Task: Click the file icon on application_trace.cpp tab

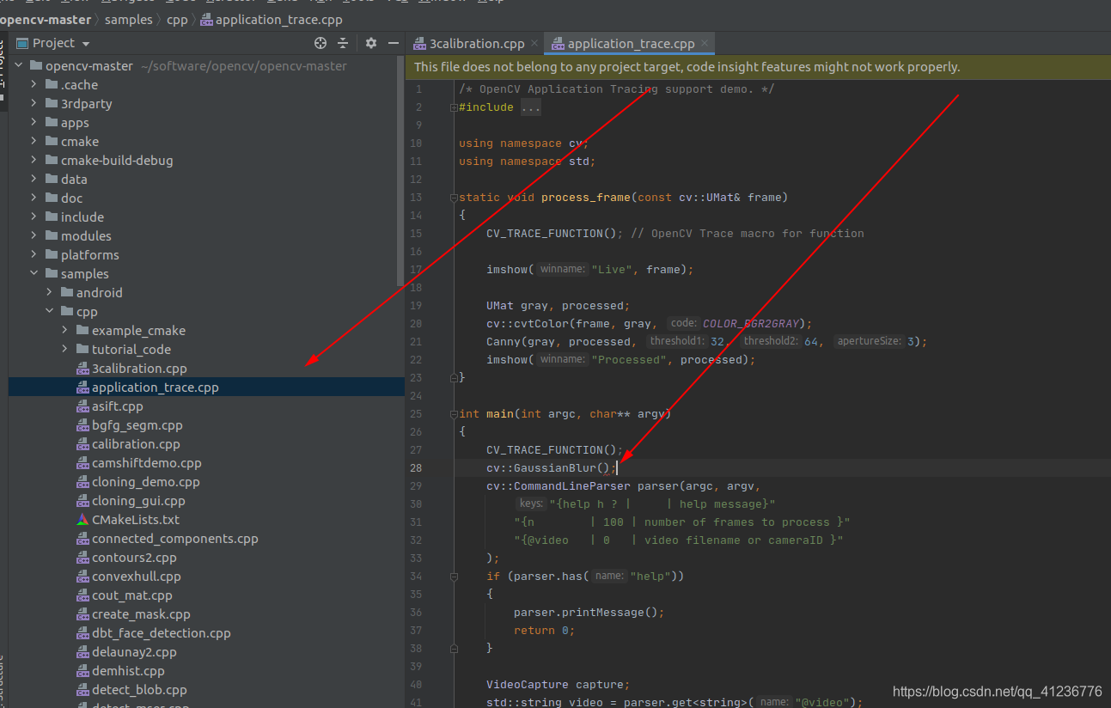Action: [x=558, y=44]
